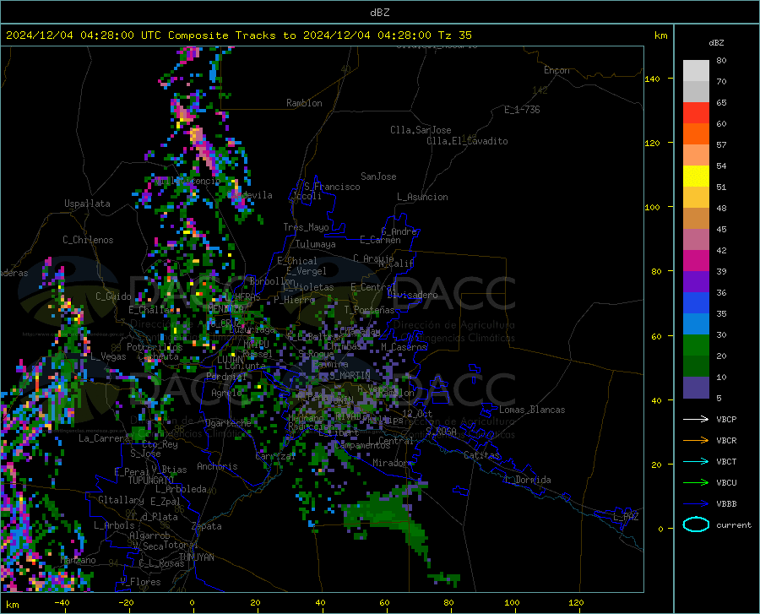
Task: Click the Anchoris place label
Action: pos(217,466)
